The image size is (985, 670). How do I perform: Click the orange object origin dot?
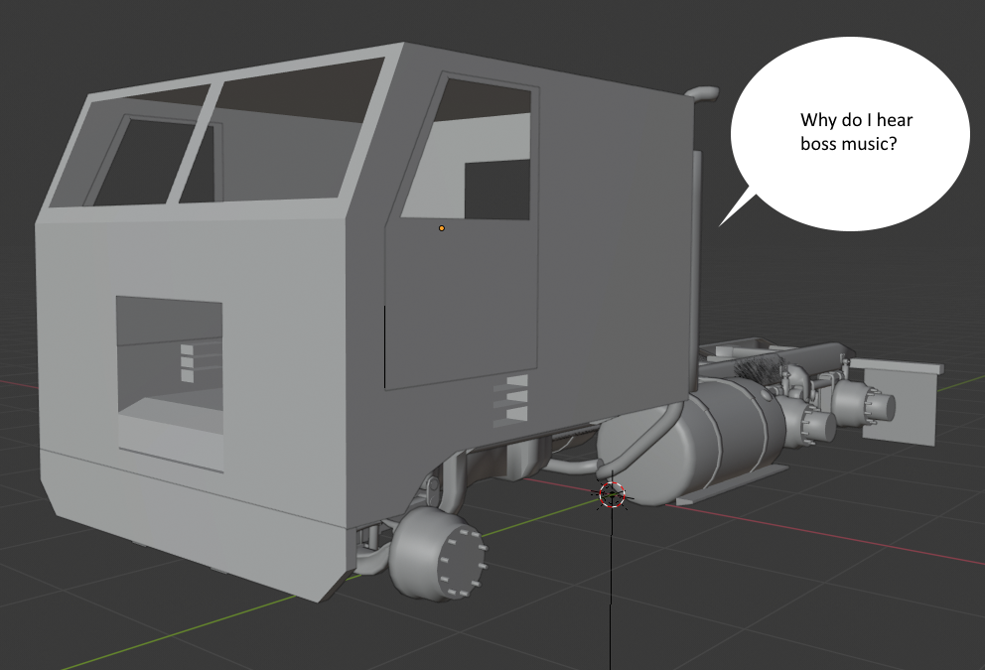point(442,228)
